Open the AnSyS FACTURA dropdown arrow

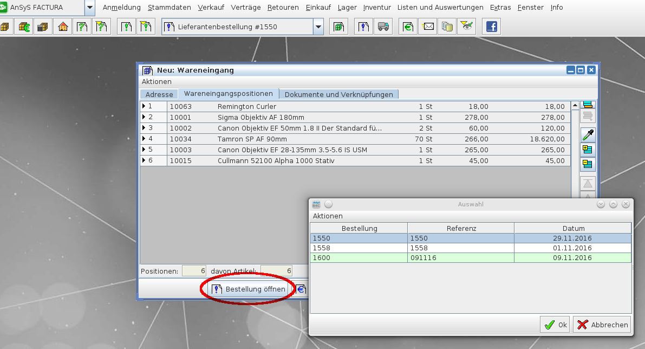[x=90, y=8]
